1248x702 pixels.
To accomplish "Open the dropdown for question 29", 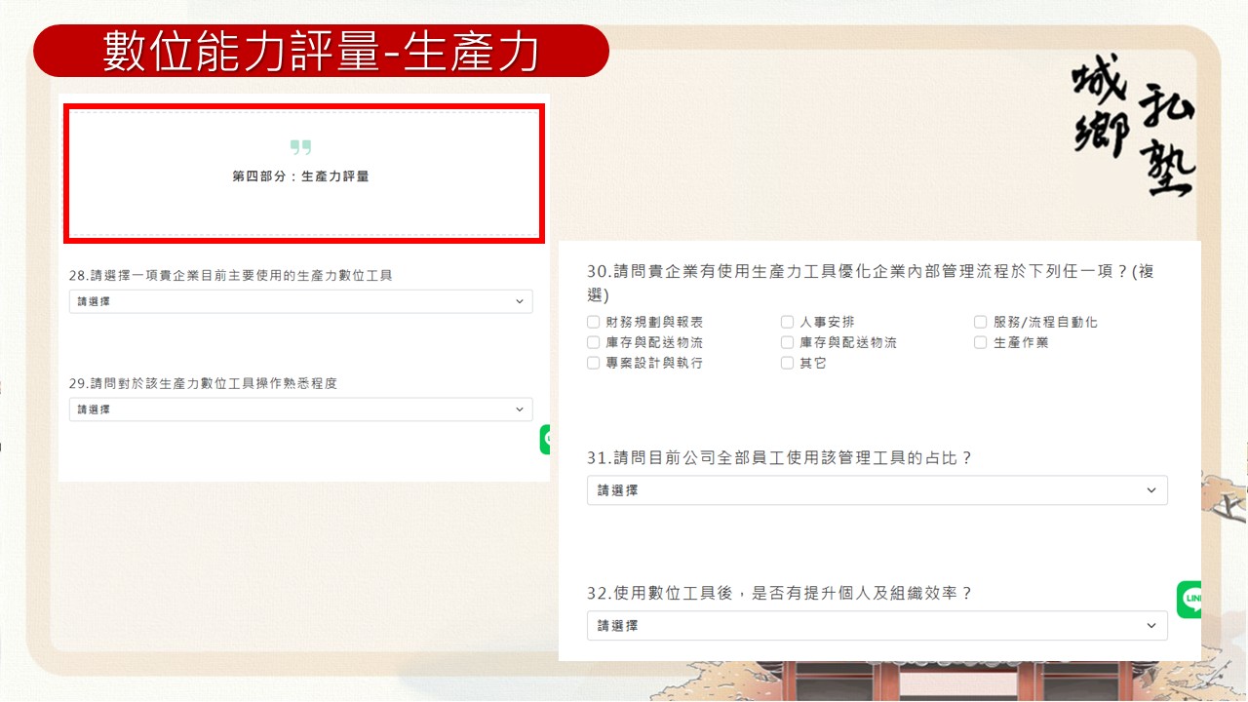I will [300, 409].
